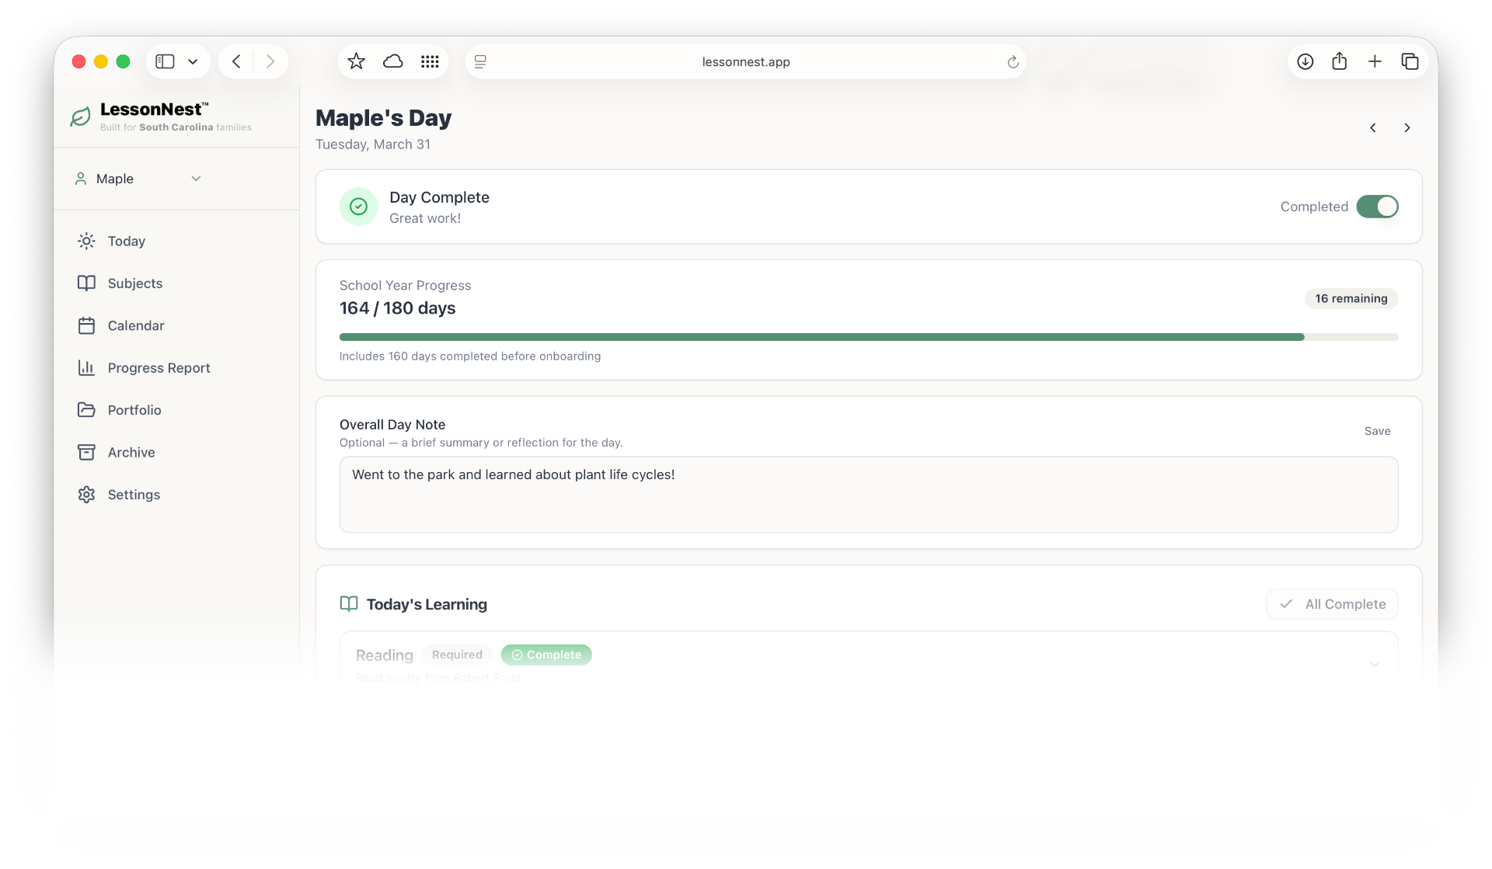Click the star favorites icon
The width and height of the screenshot is (1492, 869).
(356, 61)
